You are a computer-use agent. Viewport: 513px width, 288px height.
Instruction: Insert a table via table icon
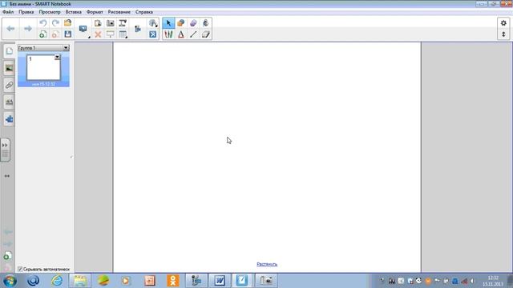click(x=123, y=34)
